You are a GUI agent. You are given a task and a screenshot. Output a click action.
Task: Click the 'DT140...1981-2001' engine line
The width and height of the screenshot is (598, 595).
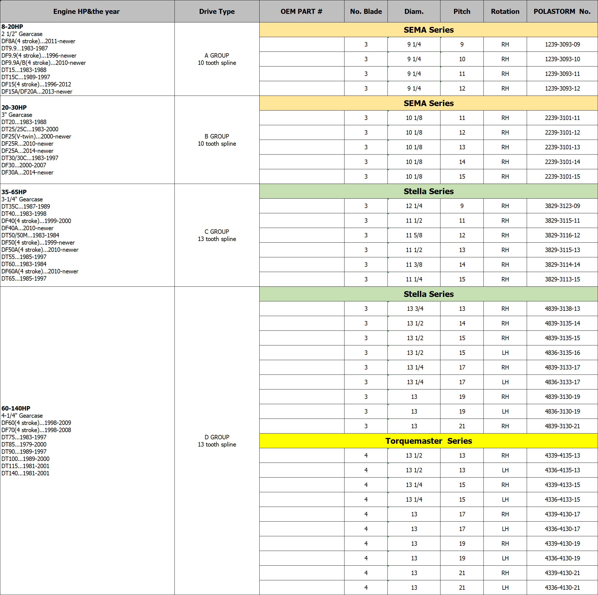(26, 473)
